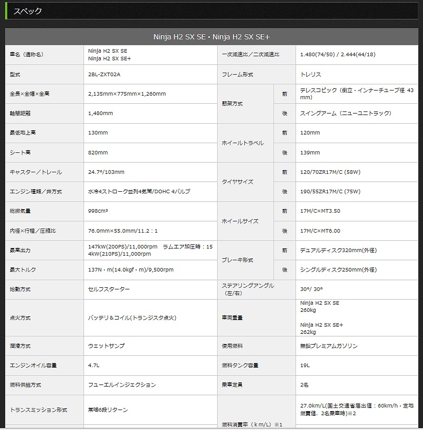Click the 車名（通称名） row label

pyautogui.click(x=27, y=55)
